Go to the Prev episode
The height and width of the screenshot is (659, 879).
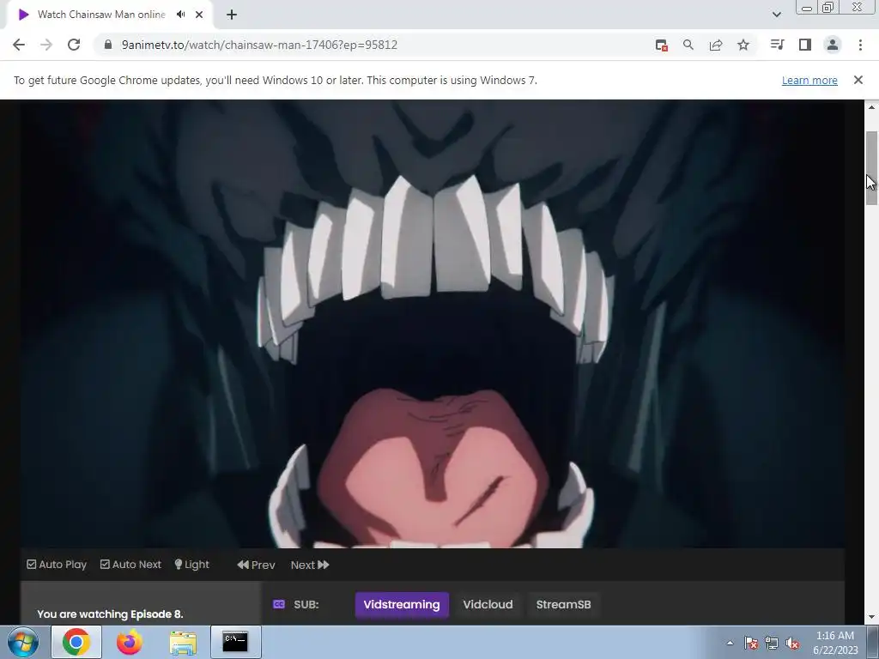point(256,565)
